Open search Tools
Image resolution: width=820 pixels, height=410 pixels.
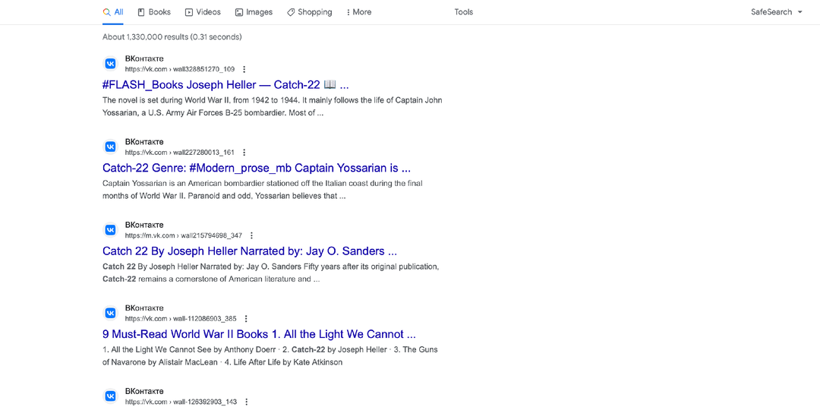464,12
